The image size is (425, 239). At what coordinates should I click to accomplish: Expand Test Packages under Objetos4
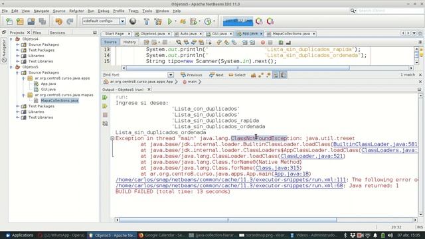17,50
